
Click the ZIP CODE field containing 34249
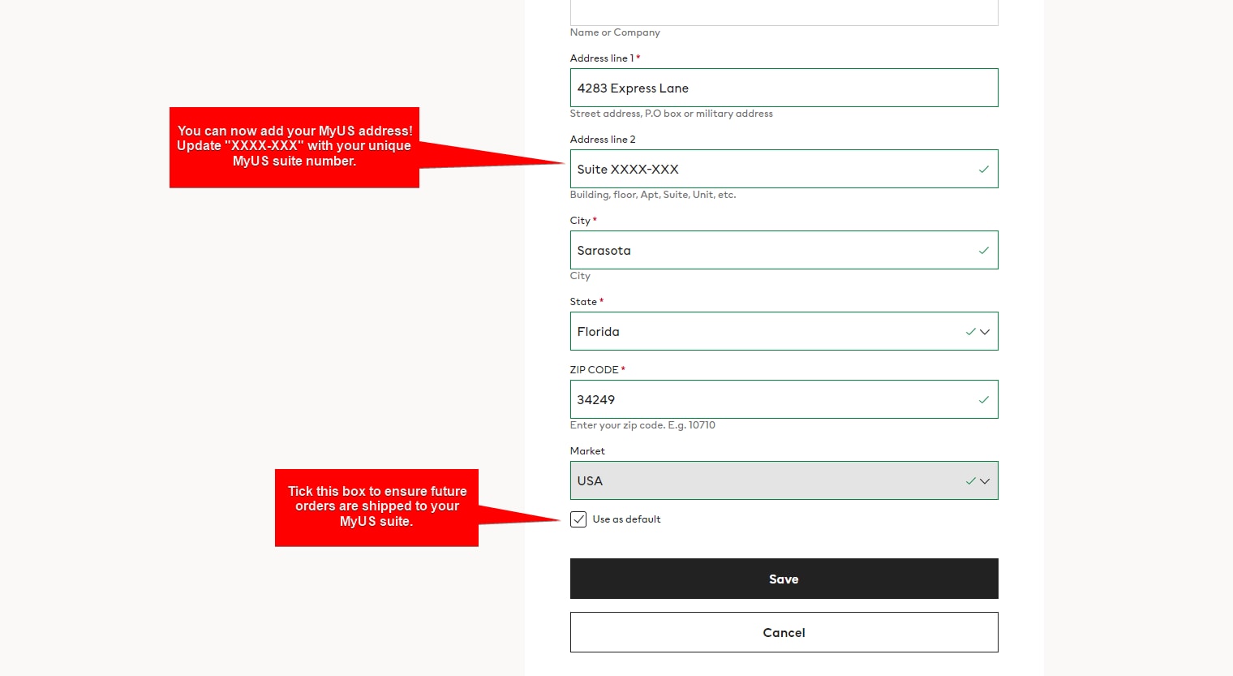[x=784, y=399]
